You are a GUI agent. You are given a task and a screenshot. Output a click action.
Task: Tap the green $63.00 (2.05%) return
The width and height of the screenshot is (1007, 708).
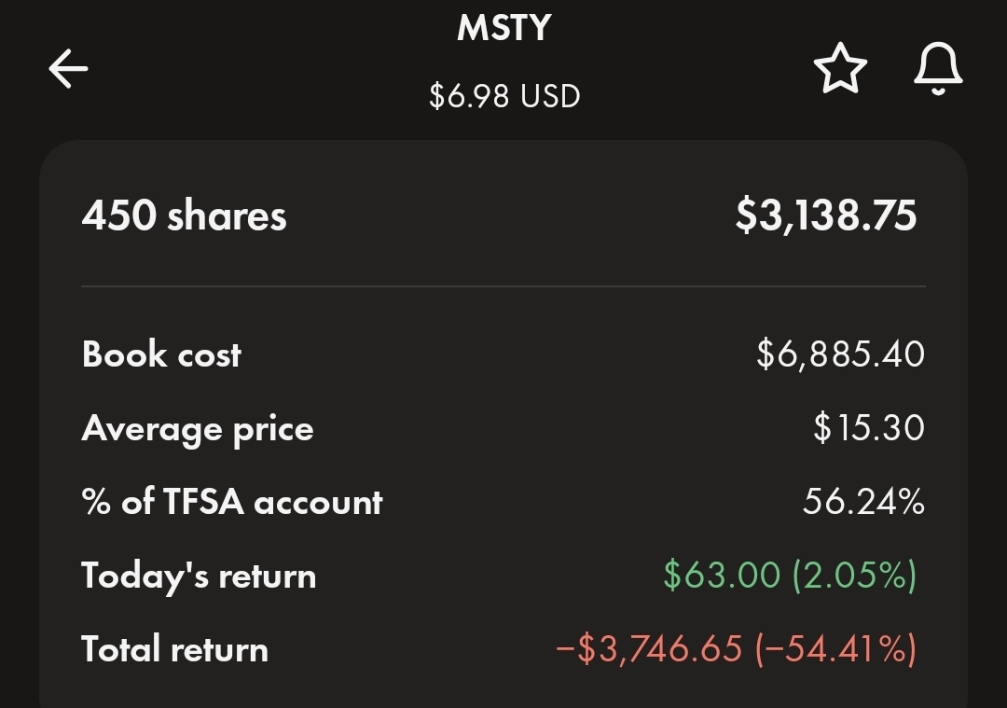coord(790,575)
